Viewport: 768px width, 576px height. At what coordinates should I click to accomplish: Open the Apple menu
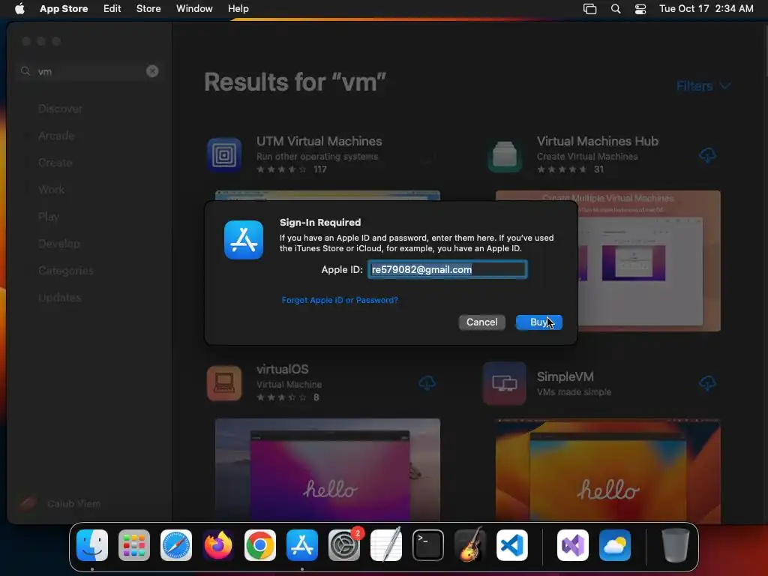(19, 8)
